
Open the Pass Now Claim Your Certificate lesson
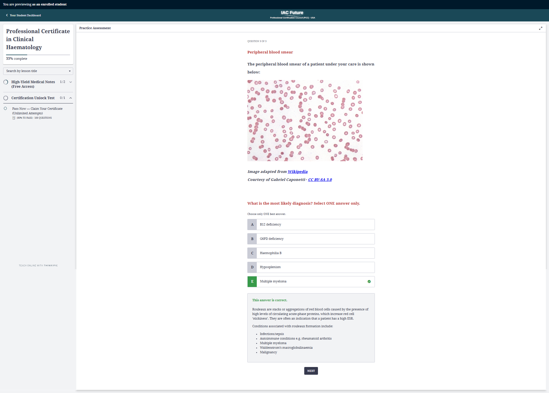click(x=37, y=111)
